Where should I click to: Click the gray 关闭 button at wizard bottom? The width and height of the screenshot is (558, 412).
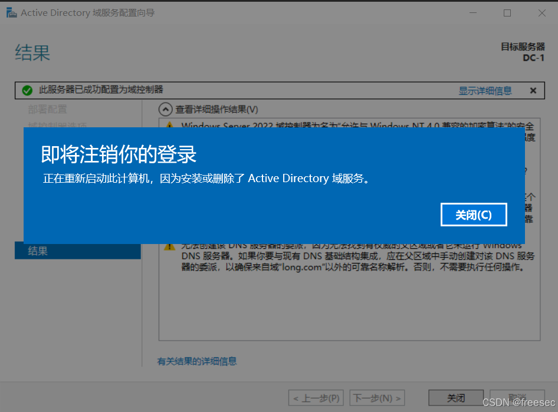(x=456, y=398)
